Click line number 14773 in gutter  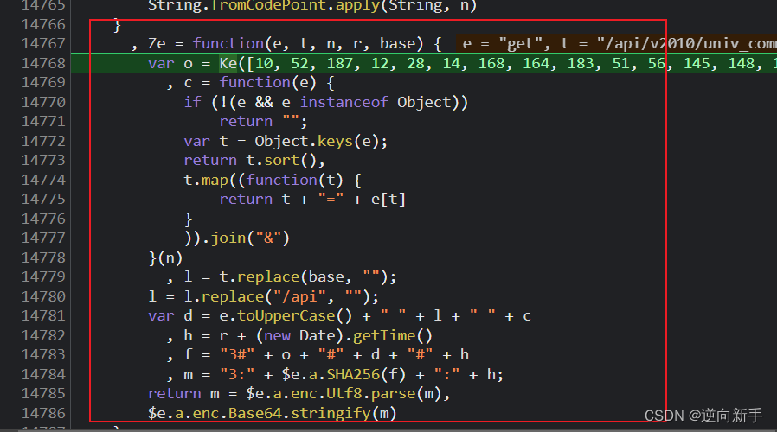coord(43,161)
